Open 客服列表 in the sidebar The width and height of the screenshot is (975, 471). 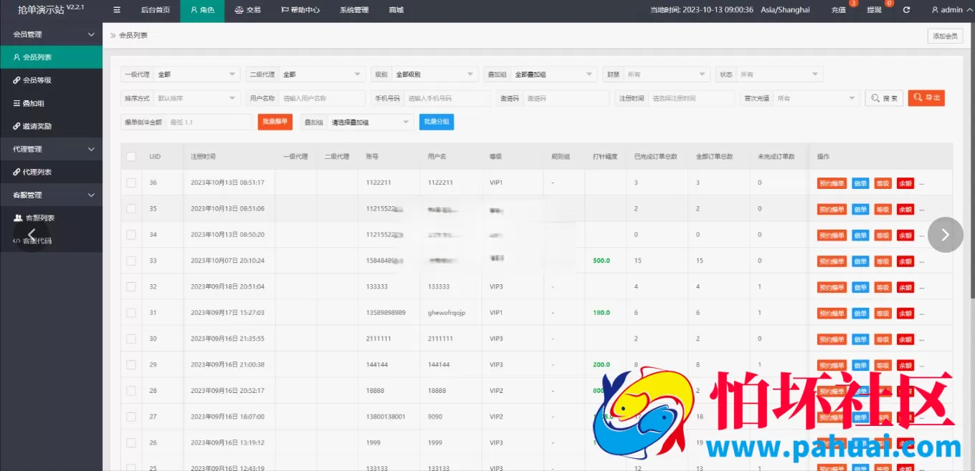coord(39,218)
